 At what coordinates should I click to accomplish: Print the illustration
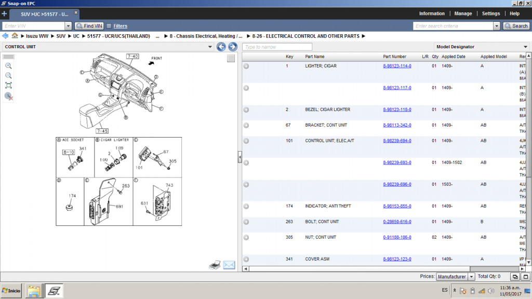[215, 265]
